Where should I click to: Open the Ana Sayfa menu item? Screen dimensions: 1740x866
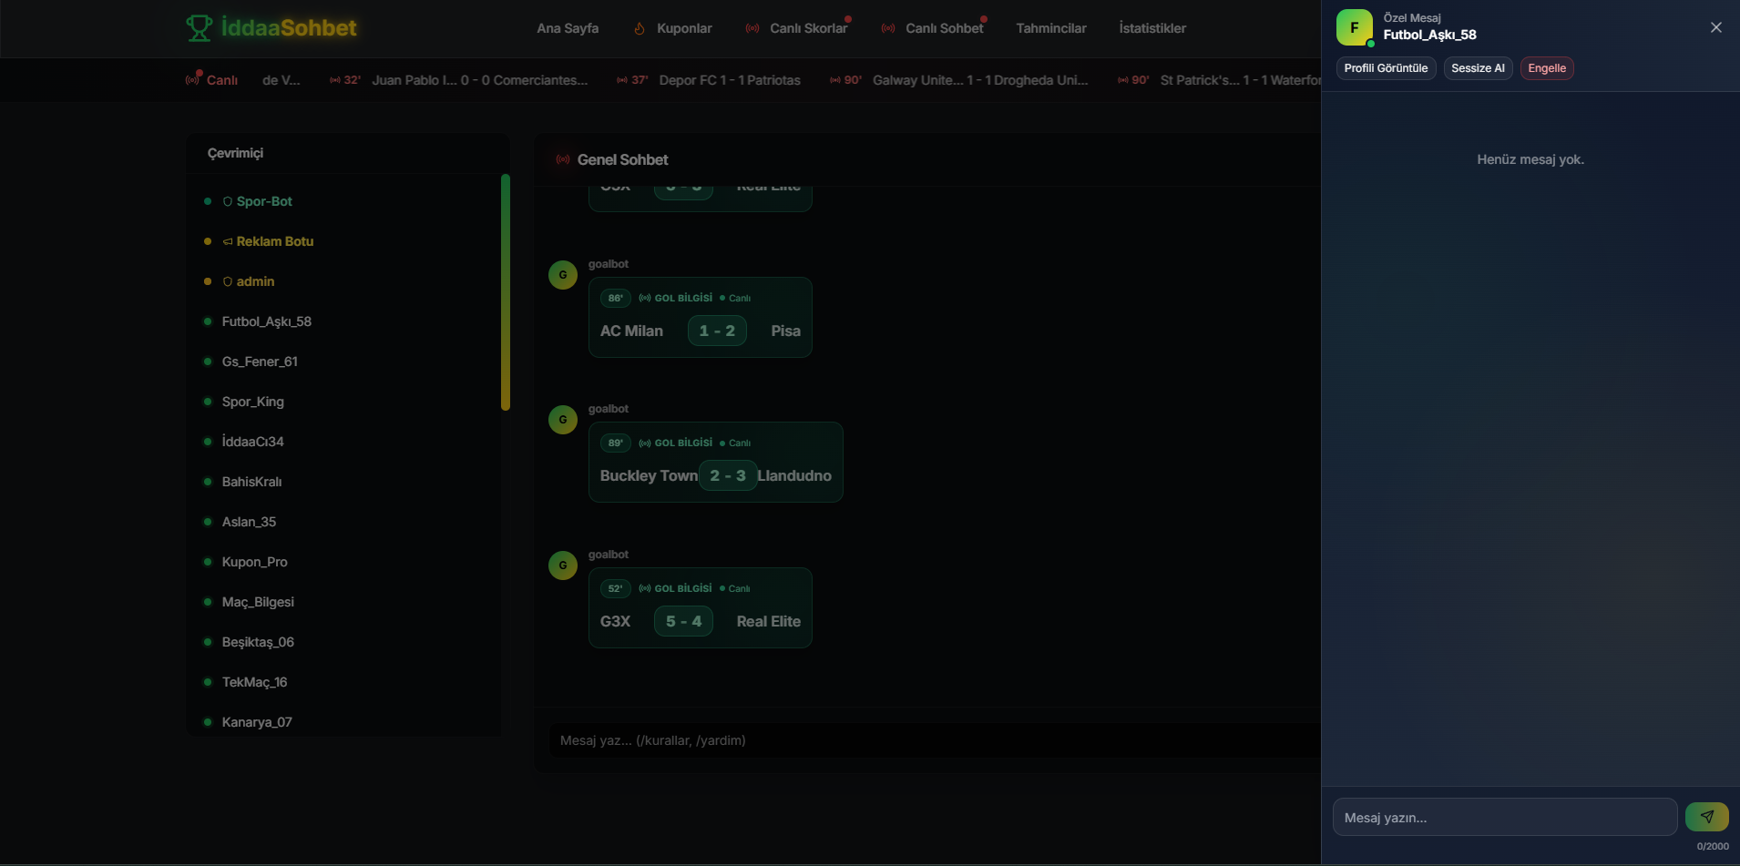567,28
